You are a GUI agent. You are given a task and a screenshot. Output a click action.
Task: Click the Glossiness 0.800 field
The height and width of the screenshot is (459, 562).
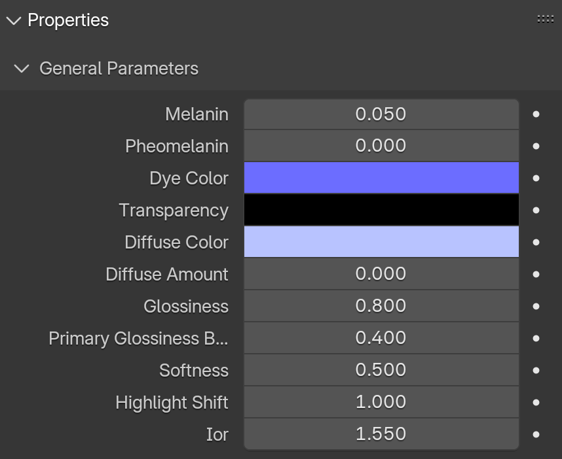381,306
